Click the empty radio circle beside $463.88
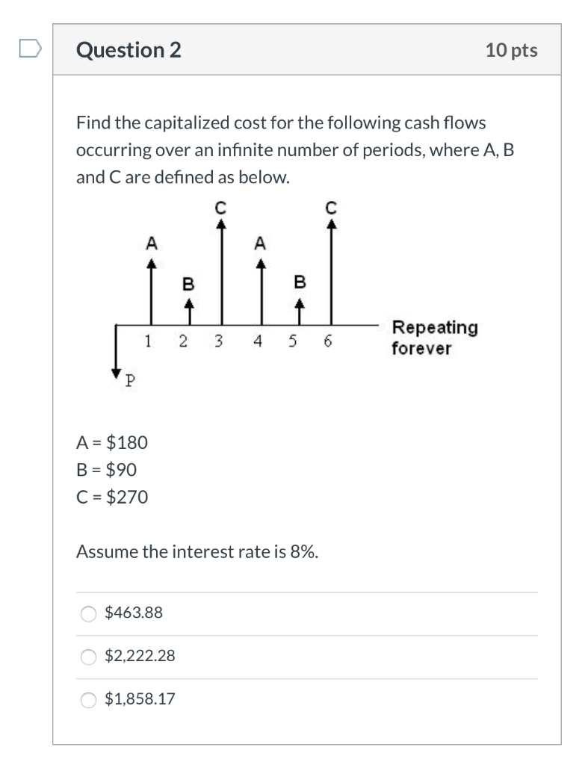 point(87,613)
